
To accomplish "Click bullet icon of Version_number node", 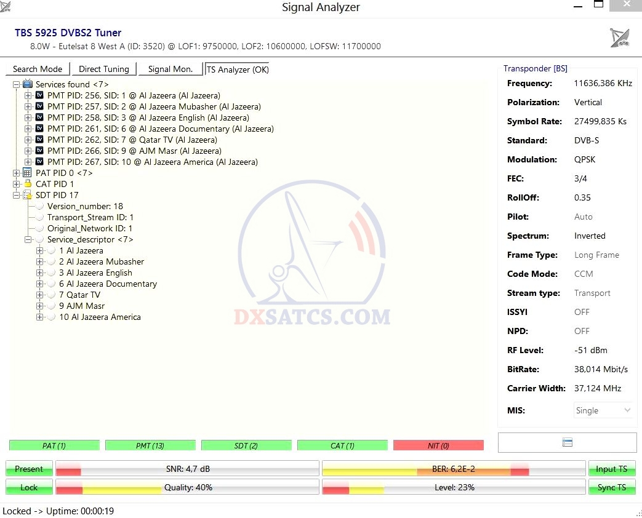I will [x=39, y=206].
